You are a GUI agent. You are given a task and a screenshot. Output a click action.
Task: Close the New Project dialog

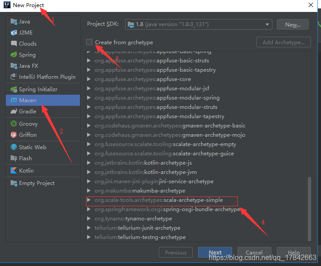click(311, 5)
